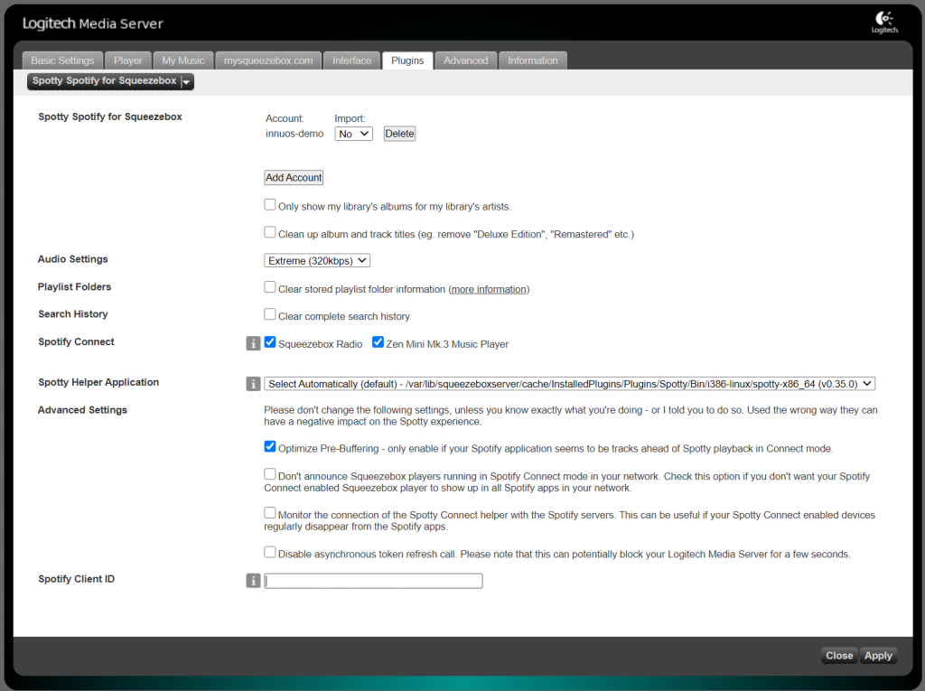This screenshot has width=925, height=691.
Task: Enable monitor Spotty Connect helper connection
Action: (x=269, y=513)
